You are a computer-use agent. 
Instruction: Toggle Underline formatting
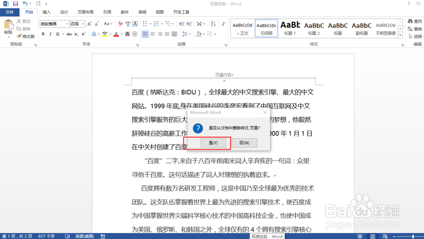(58, 34)
